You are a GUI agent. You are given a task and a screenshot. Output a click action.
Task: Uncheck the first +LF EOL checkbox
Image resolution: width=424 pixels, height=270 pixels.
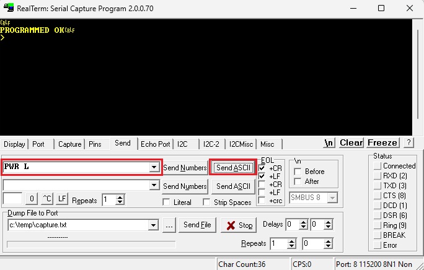(x=262, y=176)
